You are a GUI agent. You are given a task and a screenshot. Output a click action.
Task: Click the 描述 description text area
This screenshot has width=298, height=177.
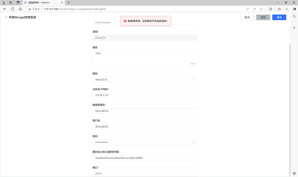click(x=145, y=59)
